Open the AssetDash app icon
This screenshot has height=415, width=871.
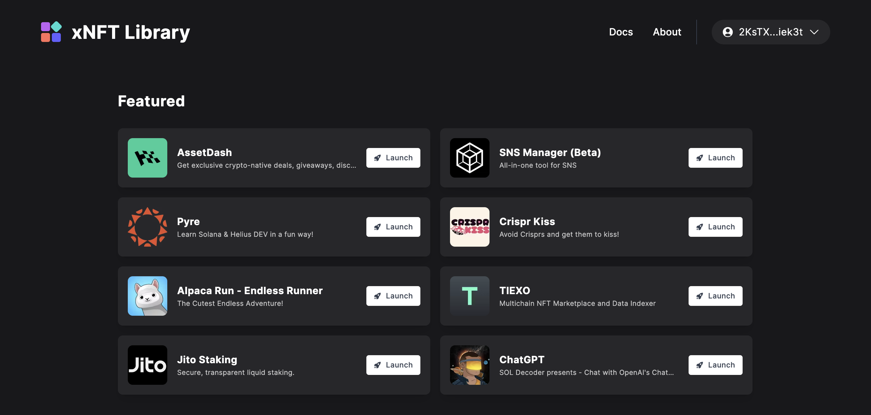coord(148,158)
